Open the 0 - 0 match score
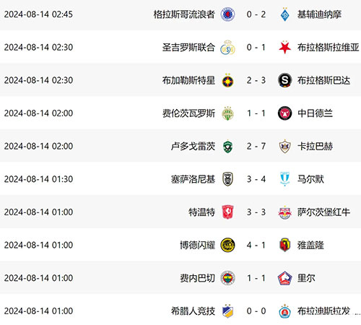The height and width of the screenshot is (325, 361). [x=256, y=311]
